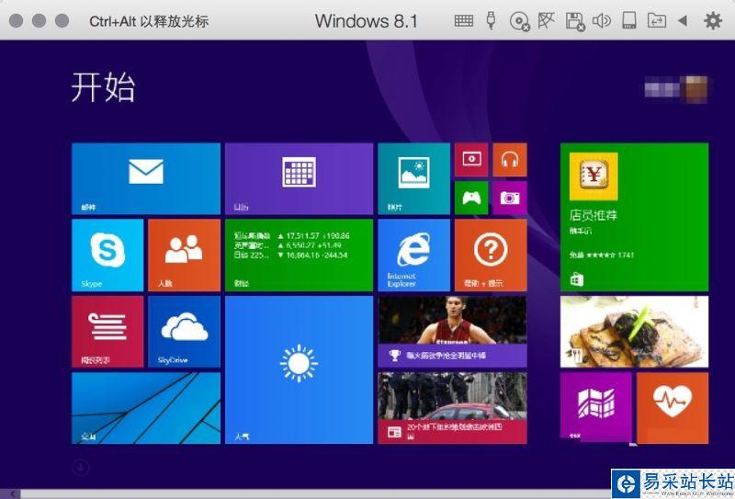This screenshot has width=735, height=499.
Task: Open the Health & Fitness heart tile
Action: [673, 408]
